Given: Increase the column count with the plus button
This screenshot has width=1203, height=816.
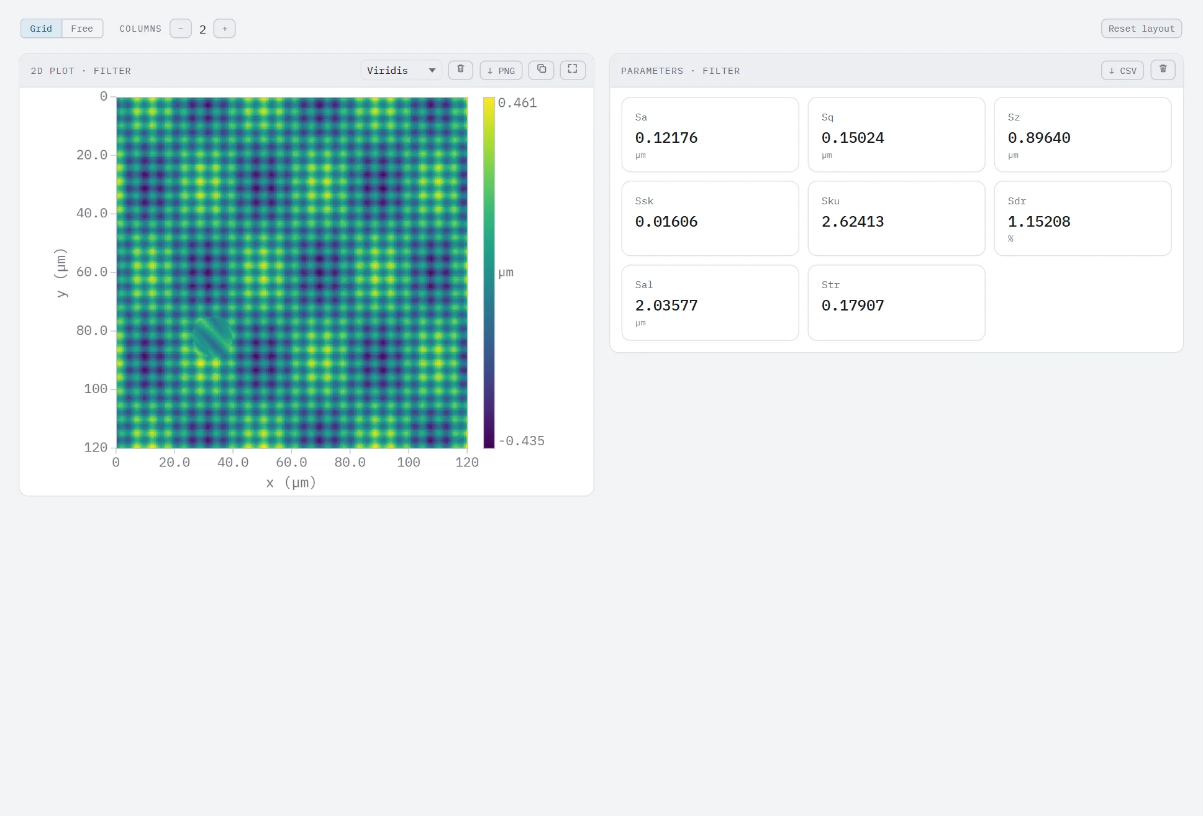Looking at the screenshot, I should (x=225, y=29).
